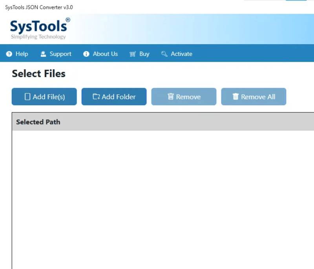Open the Activate menu label
Image resolution: width=314 pixels, height=269 pixels.
pyautogui.click(x=181, y=54)
